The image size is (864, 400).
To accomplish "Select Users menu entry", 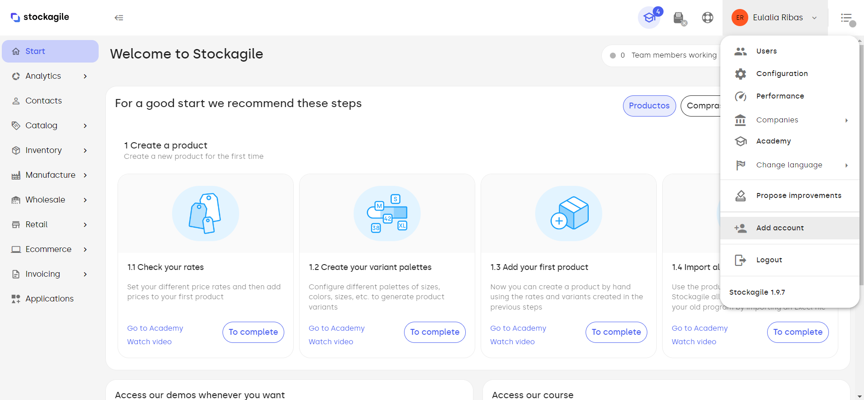I will 790,51.
